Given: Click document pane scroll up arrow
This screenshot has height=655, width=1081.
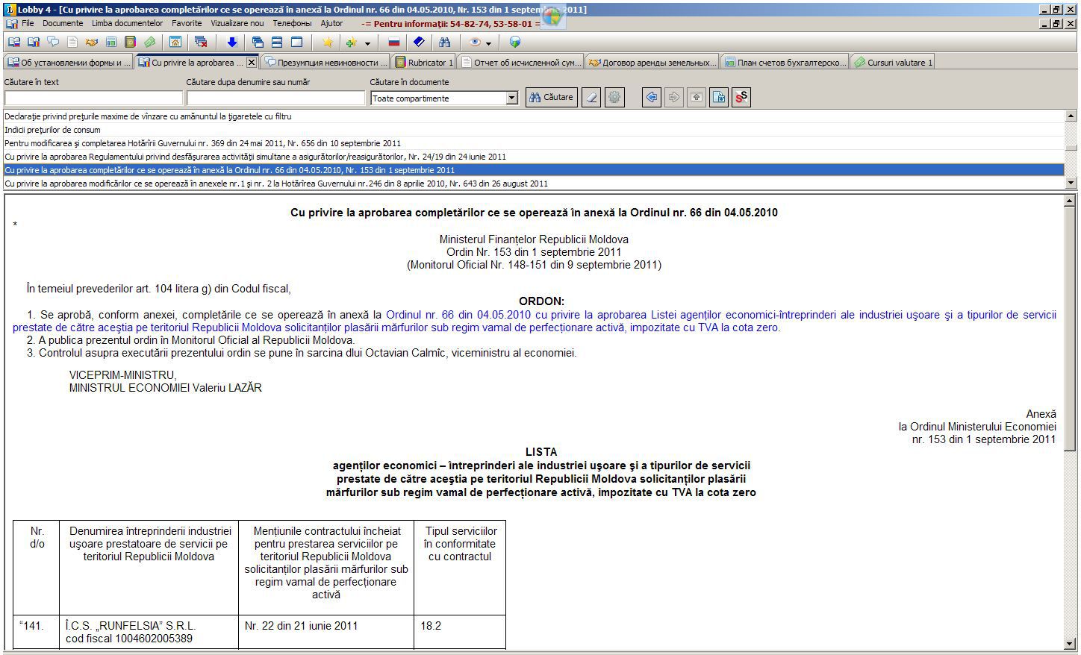Looking at the screenshot, I should coord(1070,201).
